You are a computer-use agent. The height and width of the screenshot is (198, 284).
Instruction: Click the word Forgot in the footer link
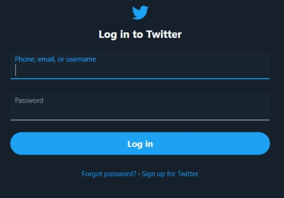92,174
